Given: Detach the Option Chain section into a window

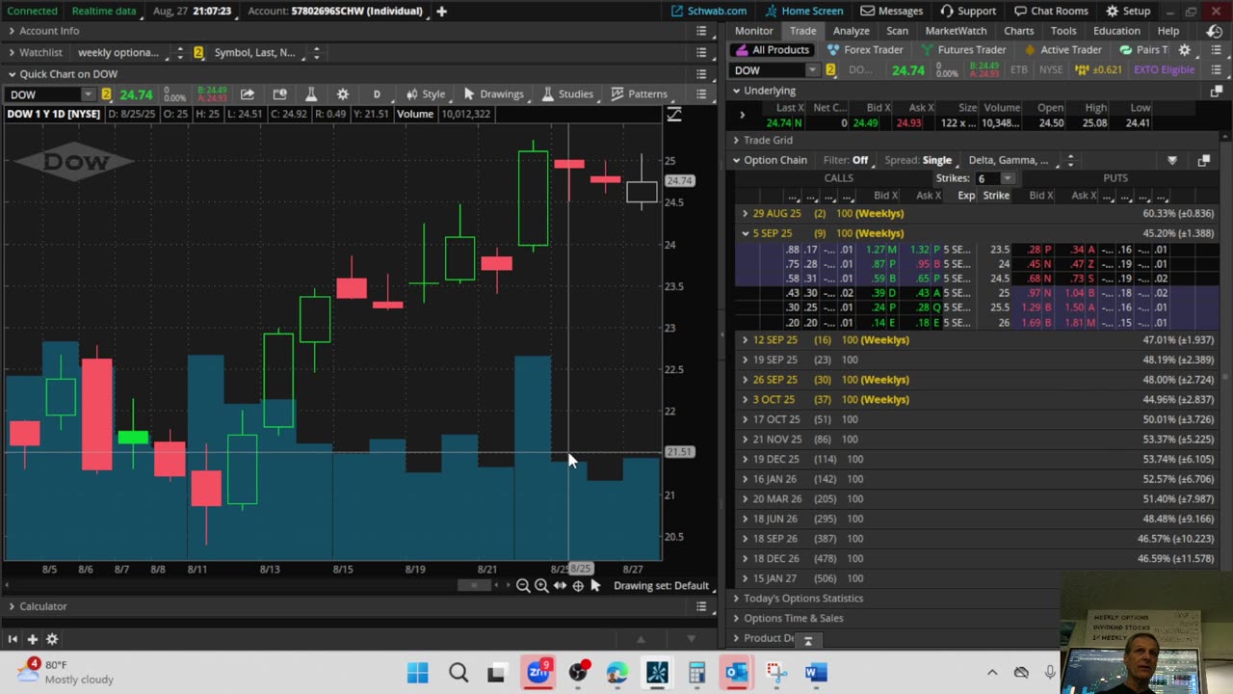Looking at the screenshot, I should [1203, 160].
